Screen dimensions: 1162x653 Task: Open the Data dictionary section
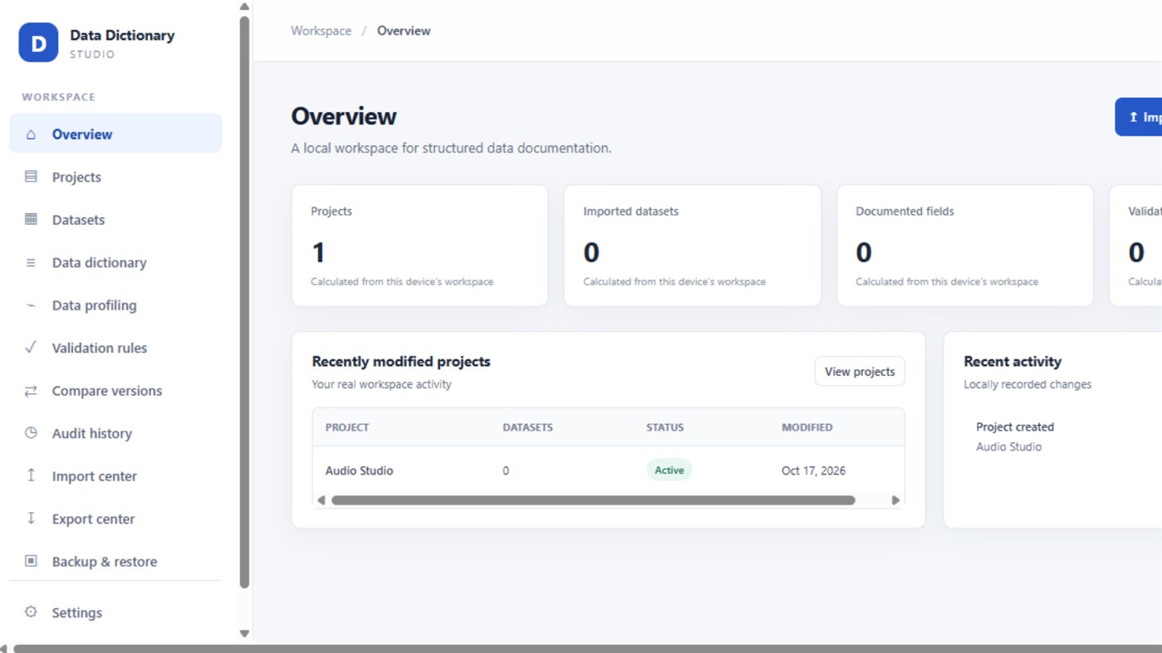click(x=115, y=262)
